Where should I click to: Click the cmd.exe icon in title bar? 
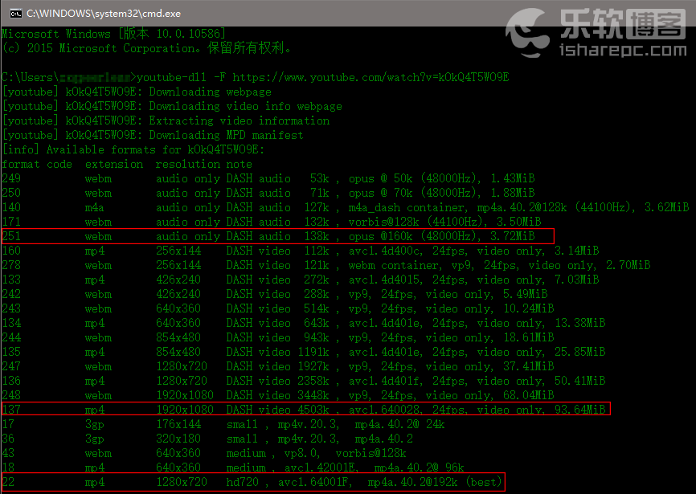pyautogui.click(x=13, y=13)
